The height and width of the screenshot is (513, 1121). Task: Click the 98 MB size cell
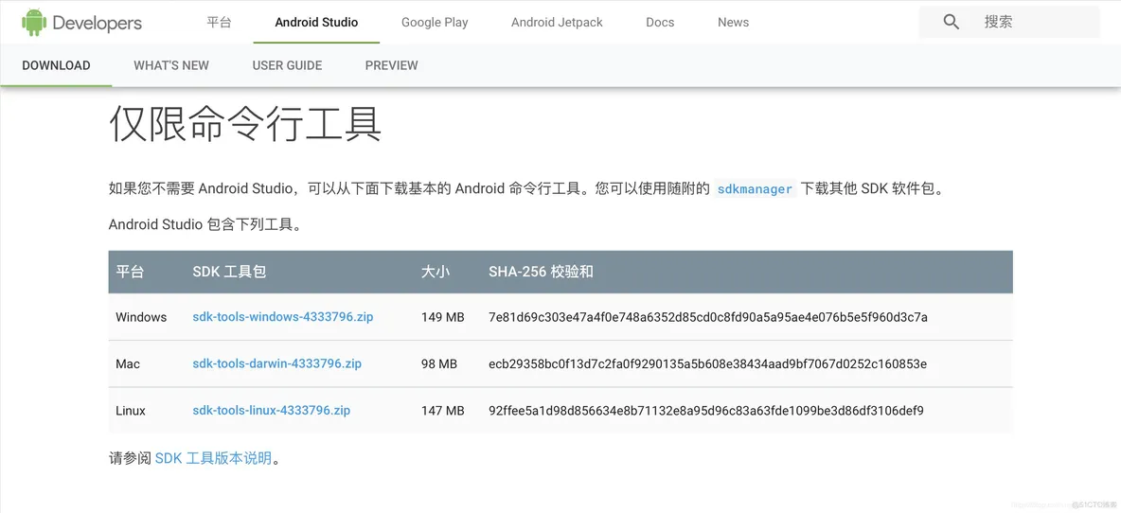(x=439, y=363)
